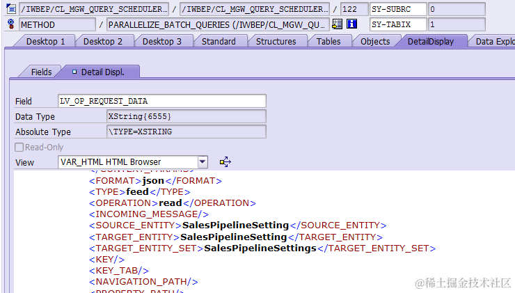Switch to the Desktop 3 tab
Viewport: 515px width, 293px height.
click(x=162, y=41)
